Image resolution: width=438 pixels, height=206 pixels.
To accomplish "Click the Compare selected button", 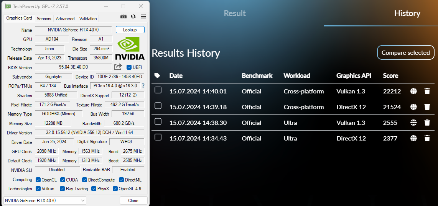I will click(x=406, y=53).
